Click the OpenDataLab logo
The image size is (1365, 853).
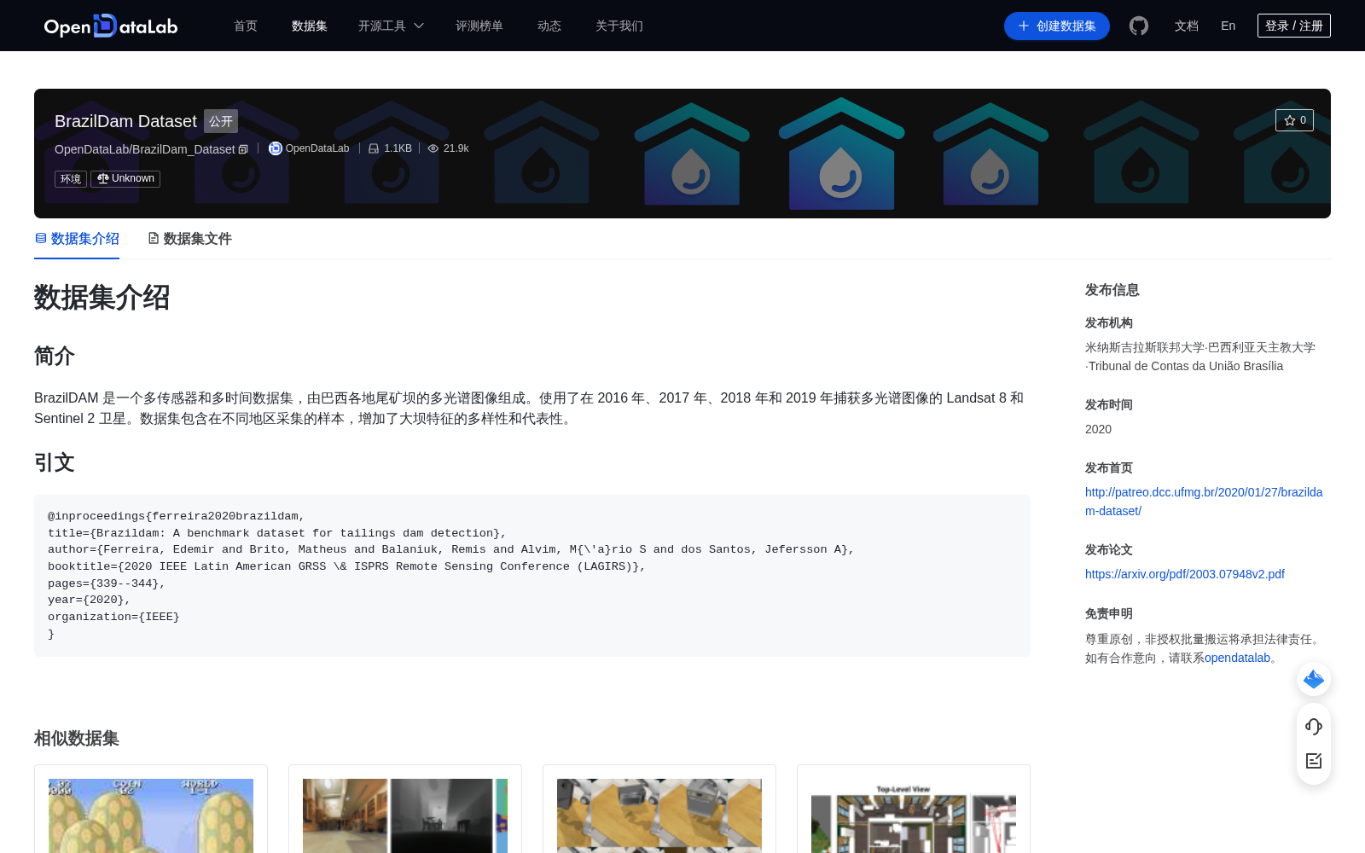pyautogui.click(x=111, y=26)
